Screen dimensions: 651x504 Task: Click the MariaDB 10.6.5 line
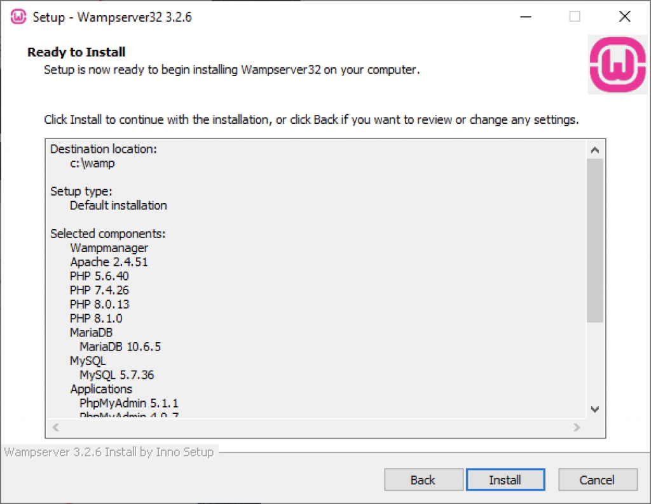pyautogui.click(x=120, y=347)
